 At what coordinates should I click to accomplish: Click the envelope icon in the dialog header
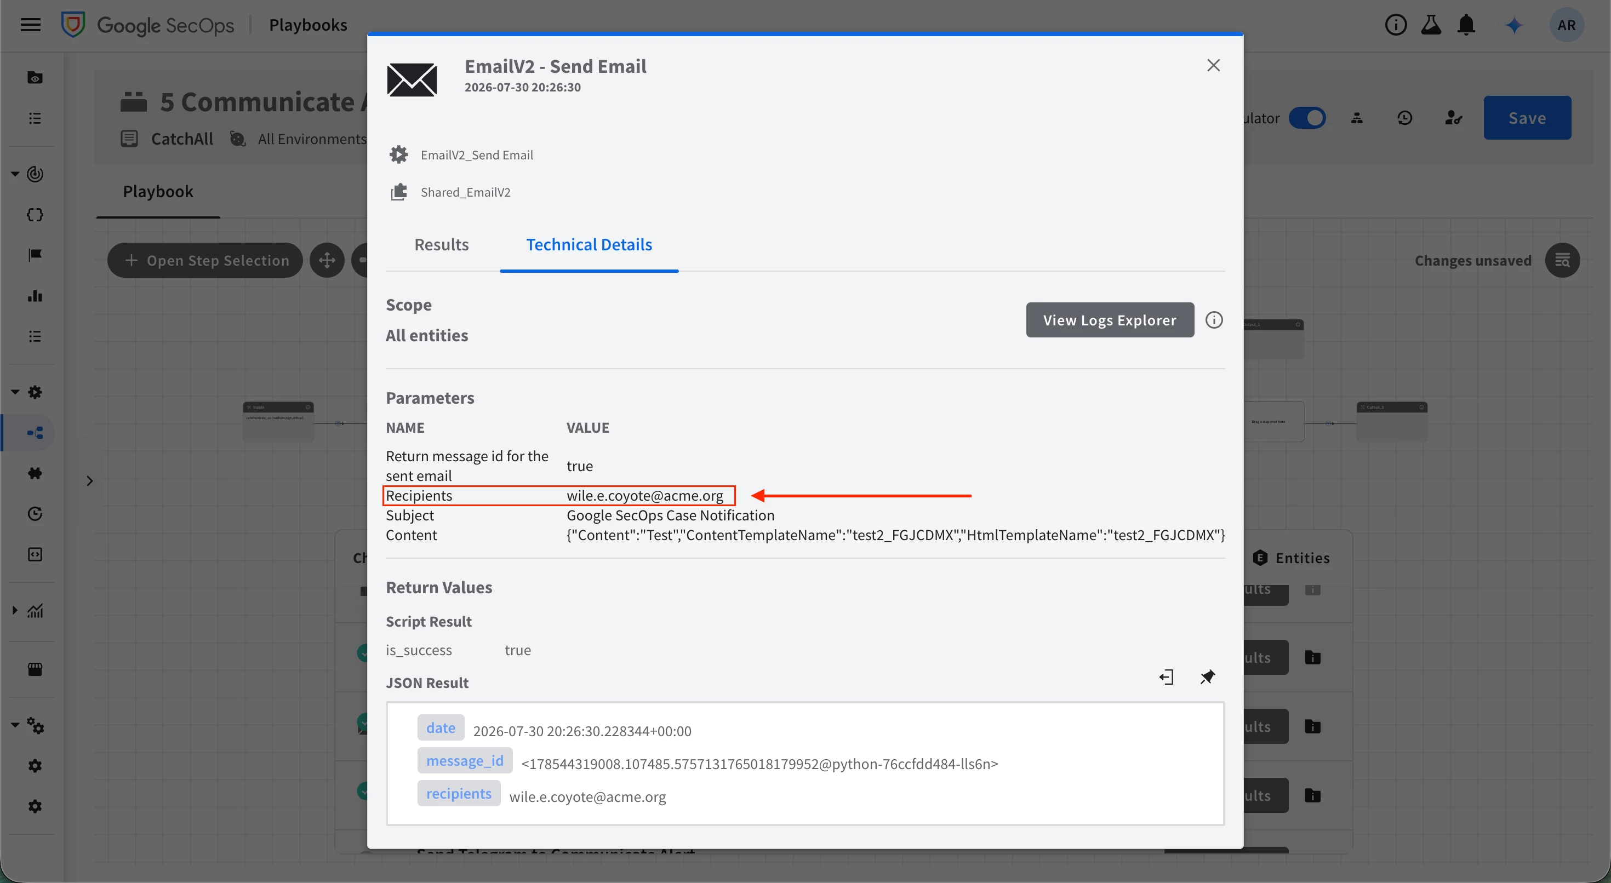(x=412, y=80)
